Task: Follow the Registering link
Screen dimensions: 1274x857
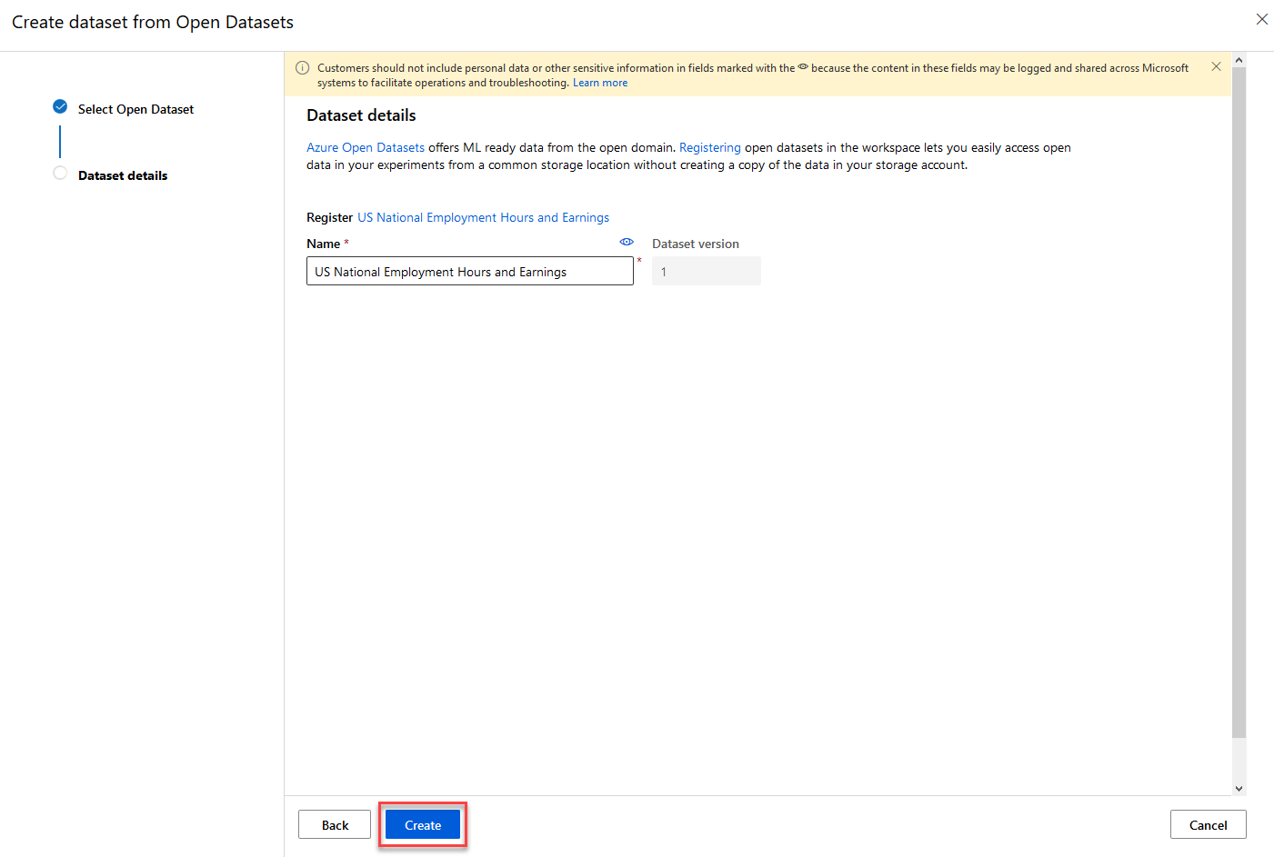Action: pos(710,147)
